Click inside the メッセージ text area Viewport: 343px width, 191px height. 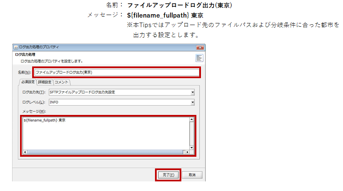point(106,134)
